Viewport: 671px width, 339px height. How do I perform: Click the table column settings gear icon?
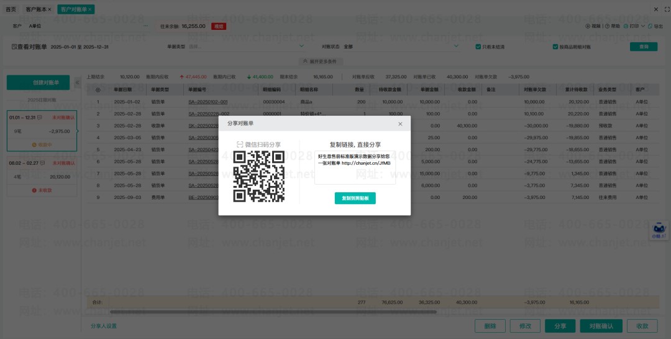(98, 90)
